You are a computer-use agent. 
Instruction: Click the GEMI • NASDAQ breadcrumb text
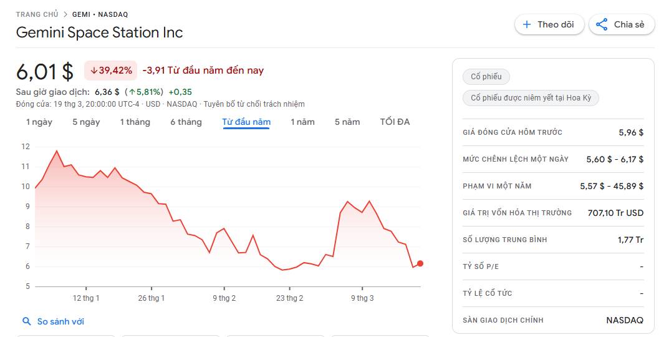click(100, 14)
